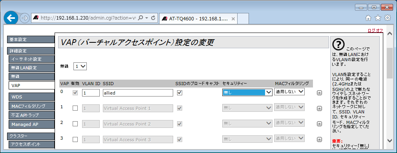Viewport: 397px width, 153px height.
Task: Expand VAP 1 details plus icon
Action: click(320, 109)
